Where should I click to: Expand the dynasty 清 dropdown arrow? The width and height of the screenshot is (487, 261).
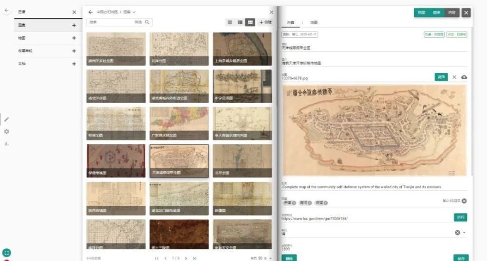[x=464, y=233]
